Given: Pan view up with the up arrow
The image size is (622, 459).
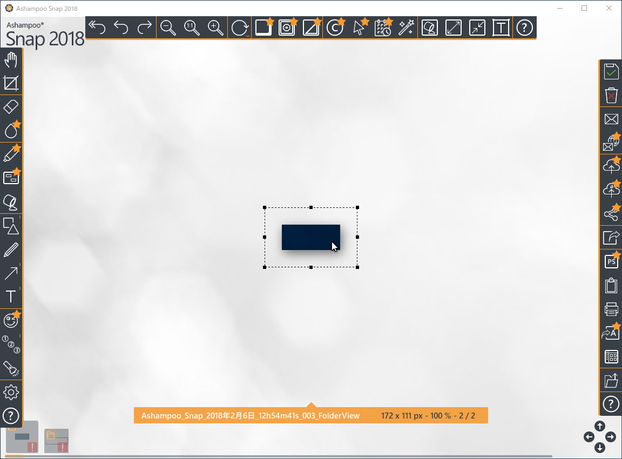Looking at the screenshot, I should (600, 426).
